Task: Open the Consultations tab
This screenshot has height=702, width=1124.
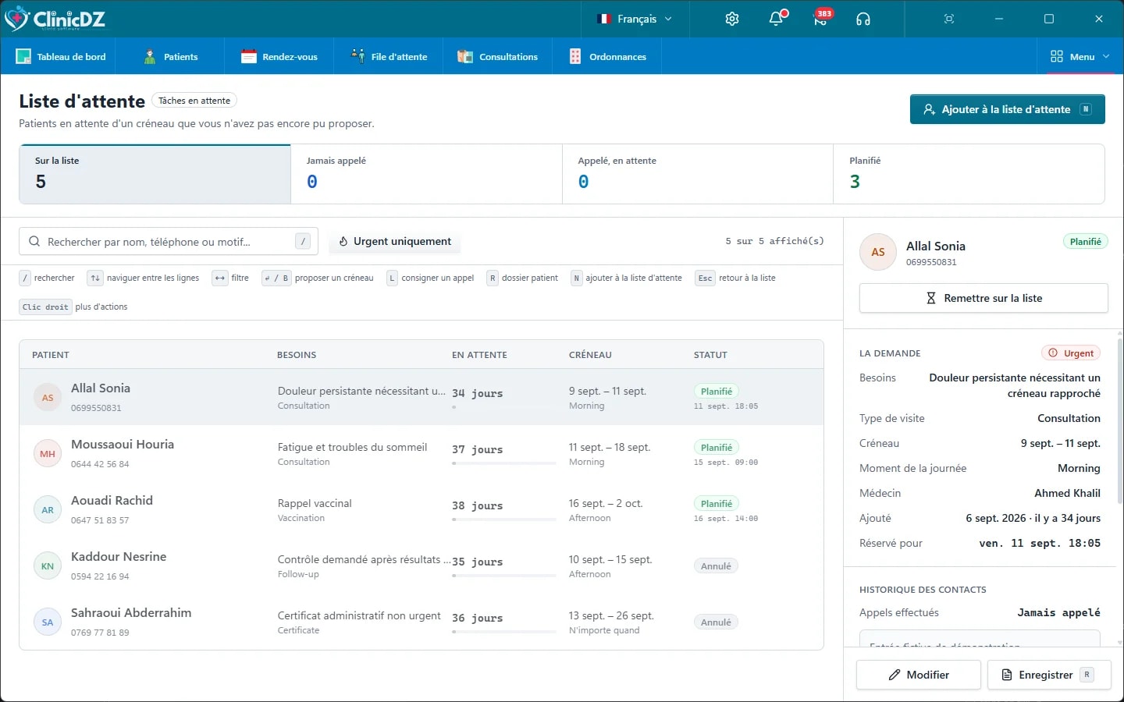Action: click(498, 56)
